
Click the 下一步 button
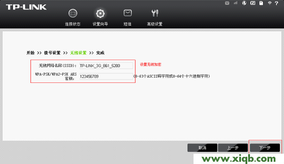[265, 148]
